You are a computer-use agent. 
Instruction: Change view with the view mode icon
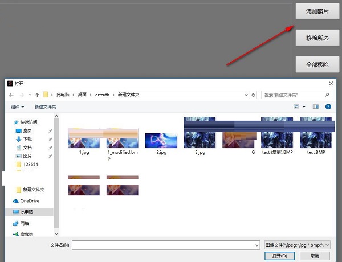[x=296, y=107]
